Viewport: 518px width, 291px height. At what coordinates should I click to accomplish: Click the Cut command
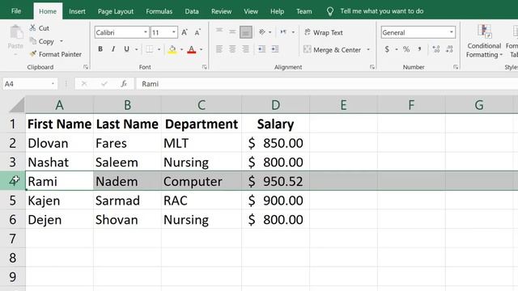[x=40, y=28]
